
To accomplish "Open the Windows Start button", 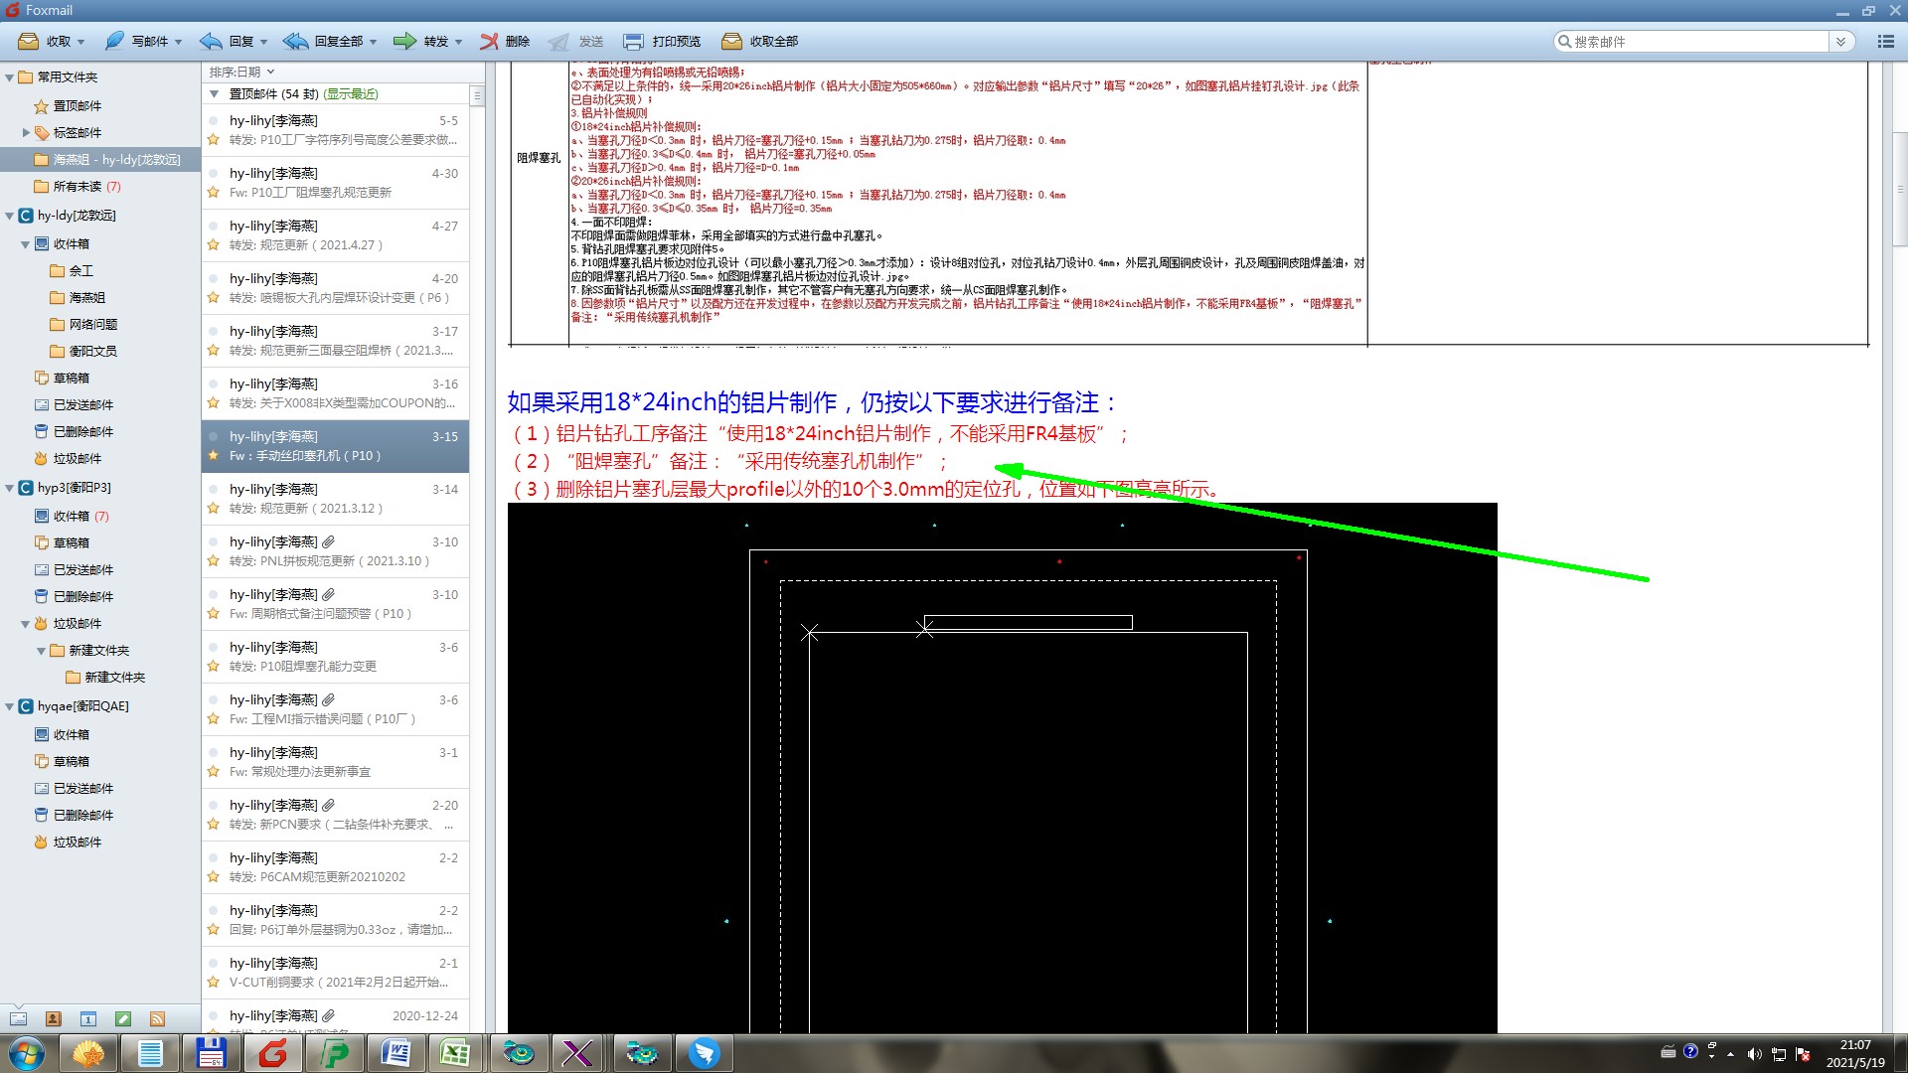I will click(x=27, y=1053).
